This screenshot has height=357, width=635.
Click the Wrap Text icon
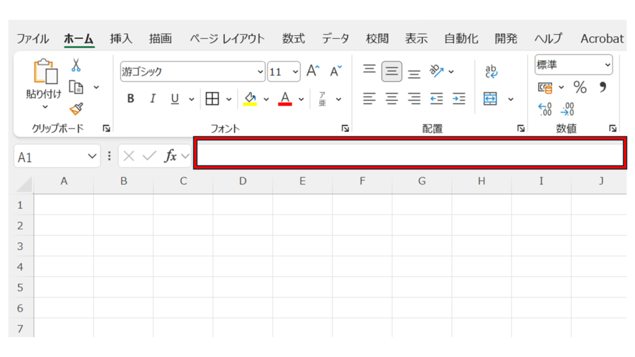tap(491, 71)
